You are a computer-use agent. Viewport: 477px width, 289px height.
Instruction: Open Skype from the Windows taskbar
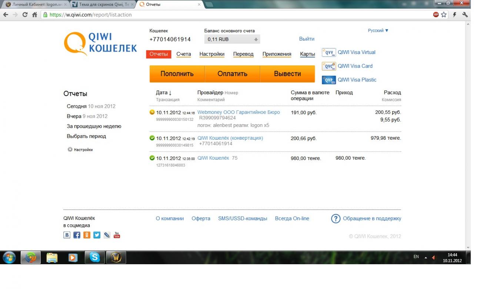95,257
